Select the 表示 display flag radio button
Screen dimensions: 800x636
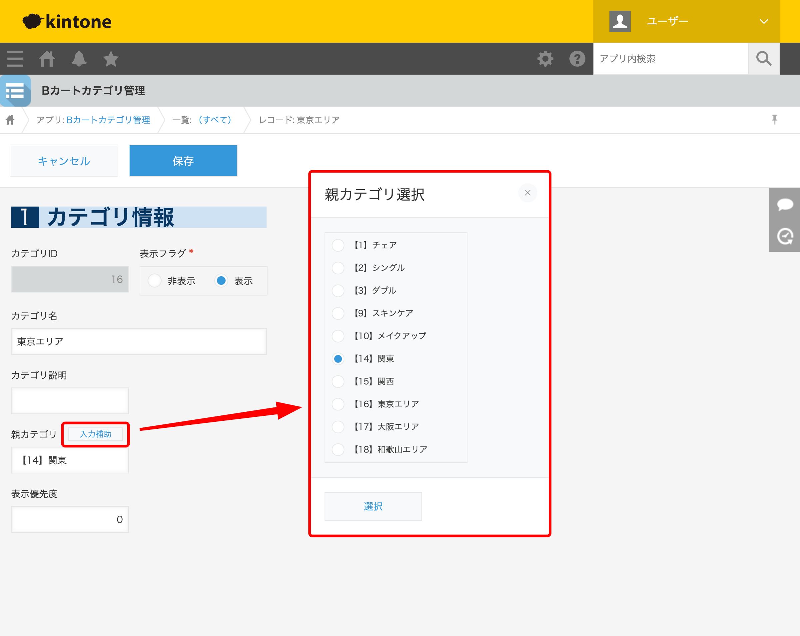point(222,281)
